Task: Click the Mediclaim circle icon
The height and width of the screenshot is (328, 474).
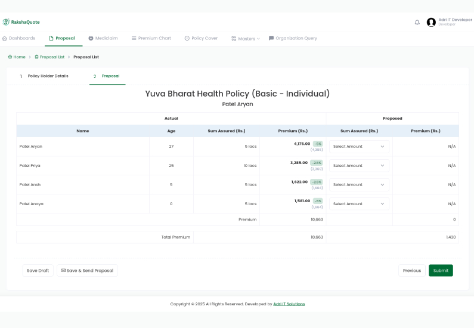Action: [x=91, y=38]
